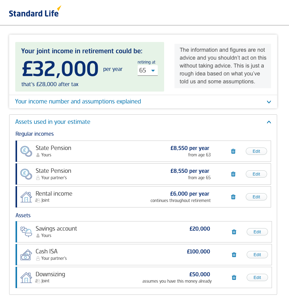Remove the Rental income entry

[x=233, y=197]
